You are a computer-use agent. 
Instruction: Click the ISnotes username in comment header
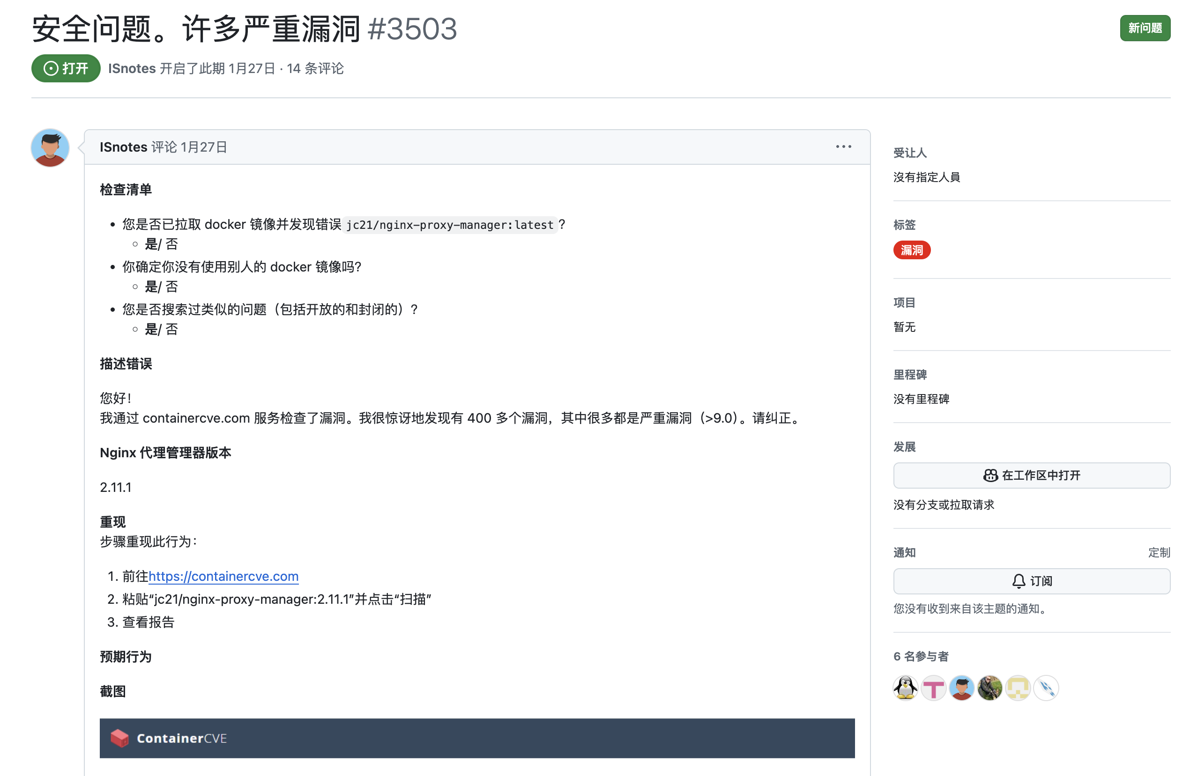123,147
